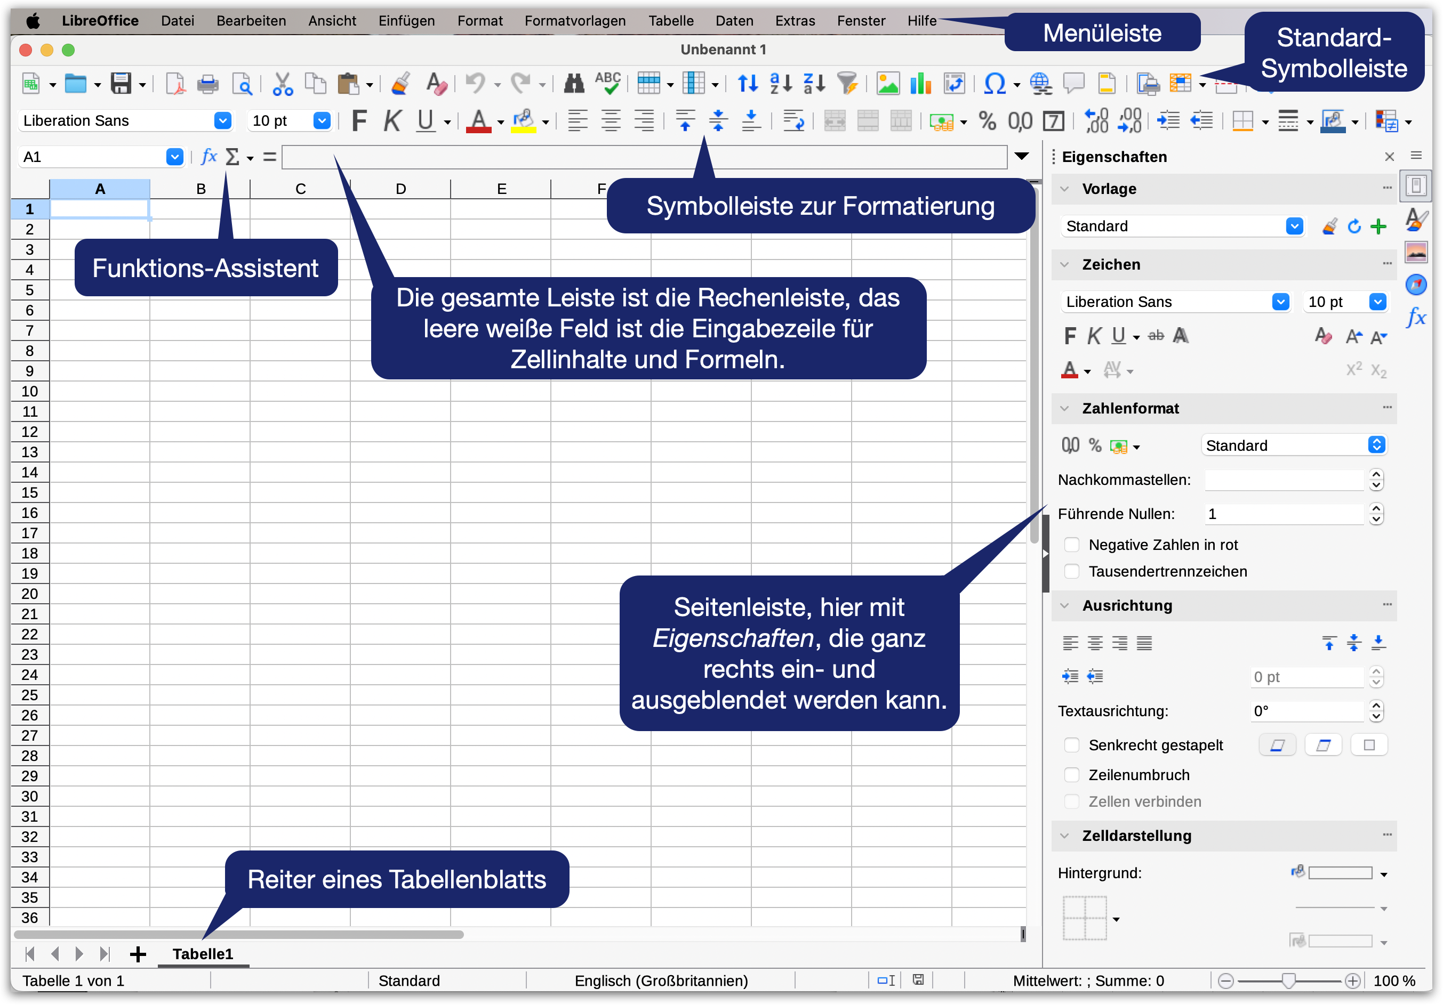
Task: Insert an image using the picture icon
Action: [887, 84]
